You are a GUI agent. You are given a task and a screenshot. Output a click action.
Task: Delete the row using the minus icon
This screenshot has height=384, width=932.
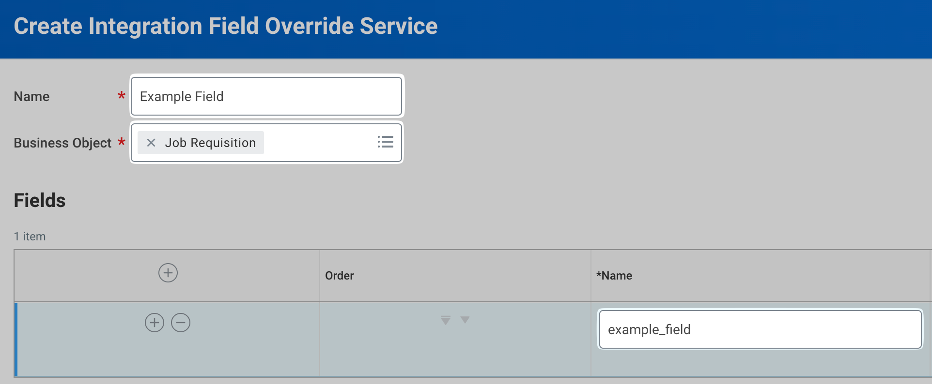181,323
